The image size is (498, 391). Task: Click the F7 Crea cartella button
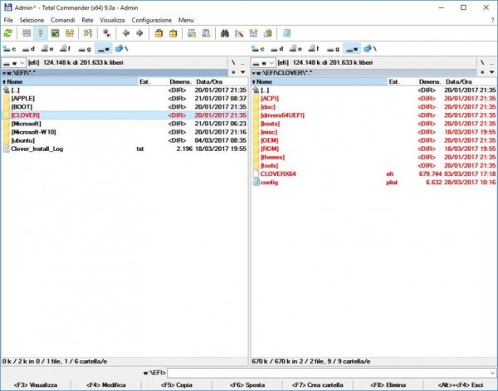pos(318,385)
